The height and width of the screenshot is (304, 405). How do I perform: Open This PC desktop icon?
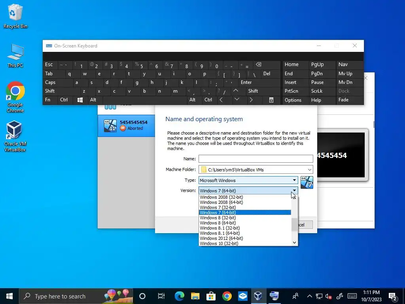click(x=15, y=56)
